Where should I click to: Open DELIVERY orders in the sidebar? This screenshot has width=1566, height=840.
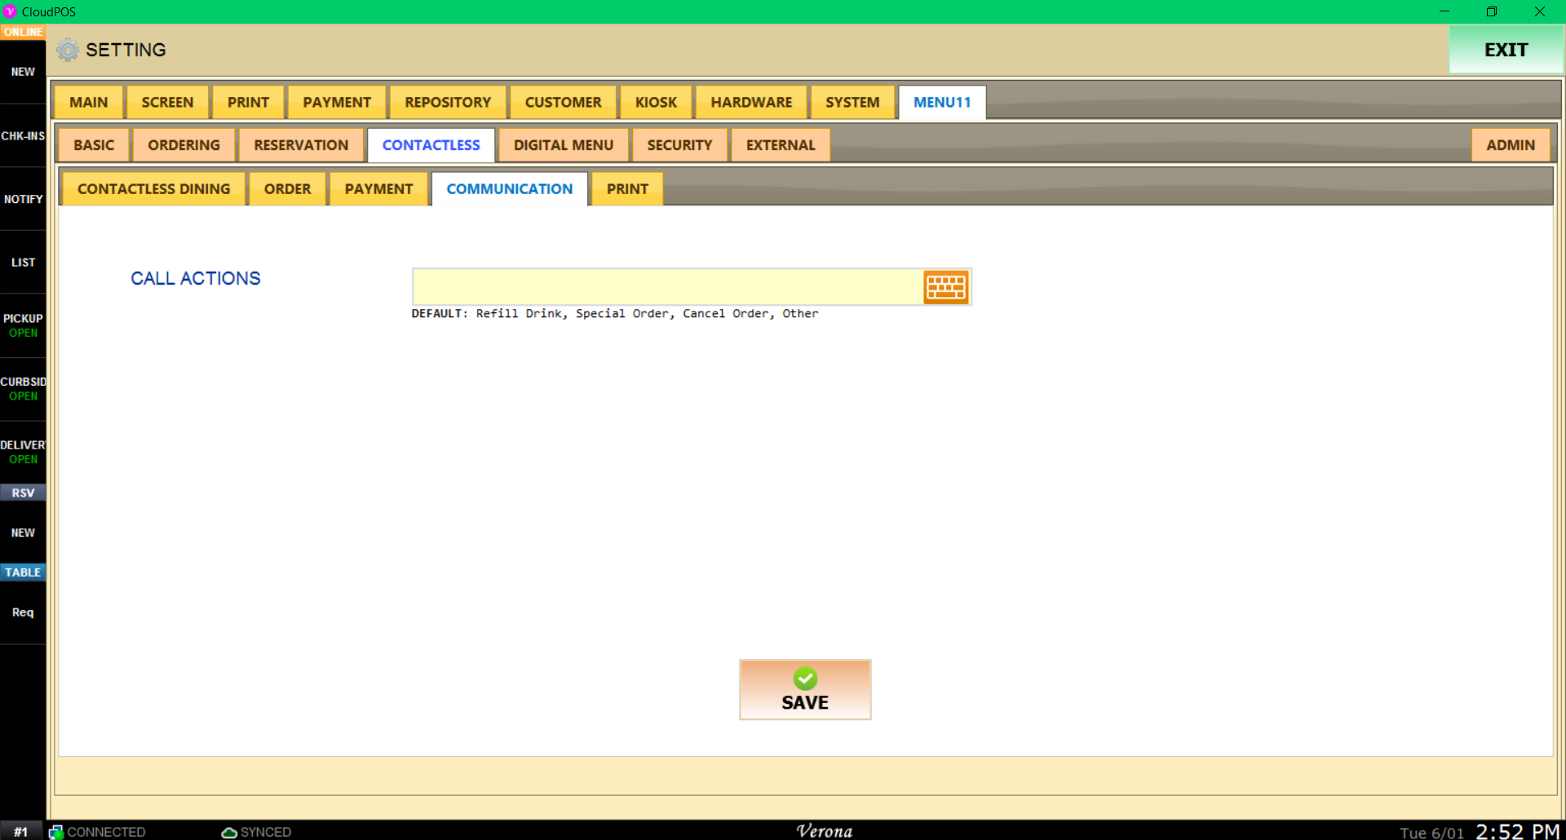click(x=23, y=452)
